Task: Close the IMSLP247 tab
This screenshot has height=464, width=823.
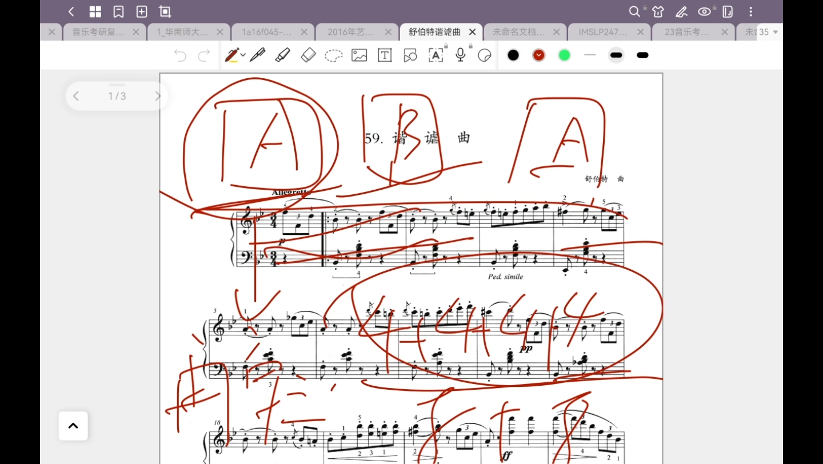Action: tap(640, 32)
